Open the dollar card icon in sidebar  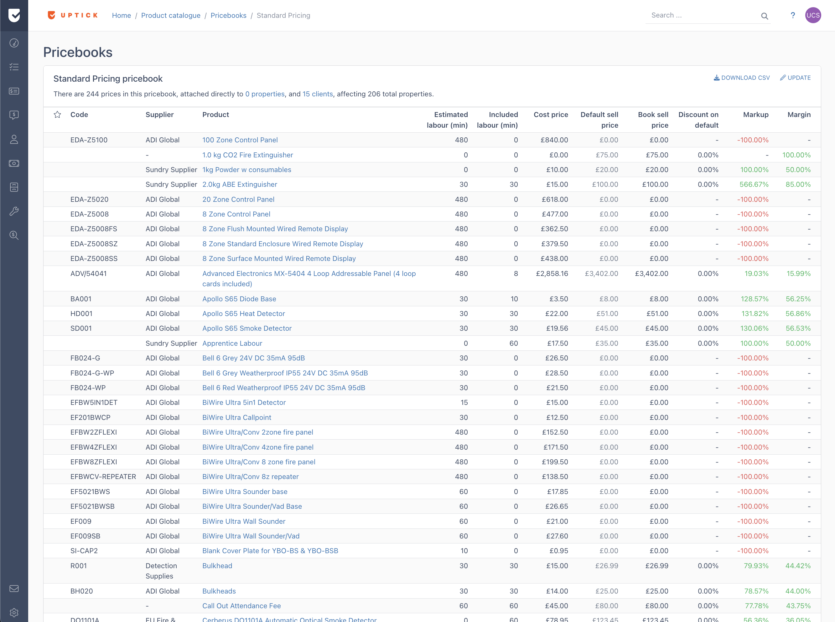click(14, 91)
